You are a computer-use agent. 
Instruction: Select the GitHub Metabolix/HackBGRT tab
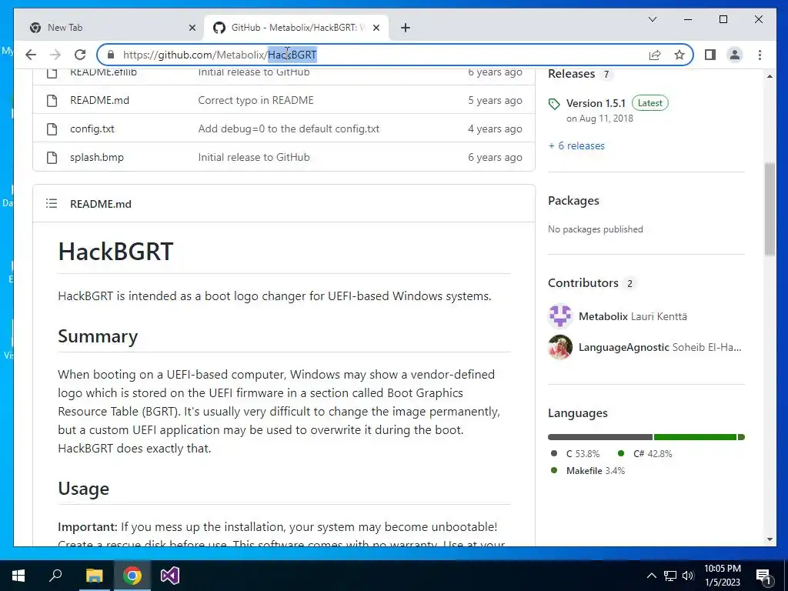click(296, 28)
